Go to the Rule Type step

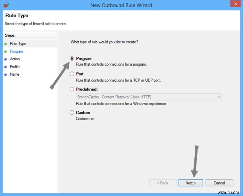(x=18, y=44)
